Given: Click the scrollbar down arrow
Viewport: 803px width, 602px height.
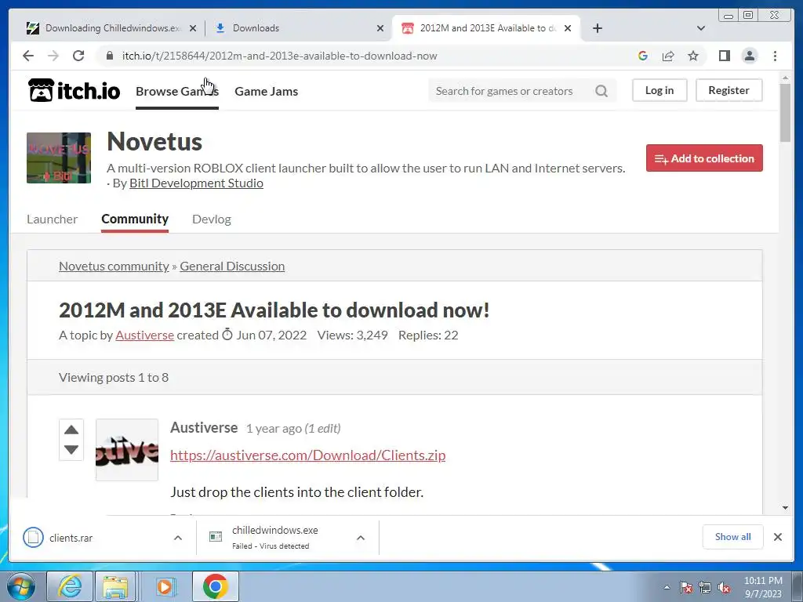Looking at the screenshot, I should click(785, 508).
